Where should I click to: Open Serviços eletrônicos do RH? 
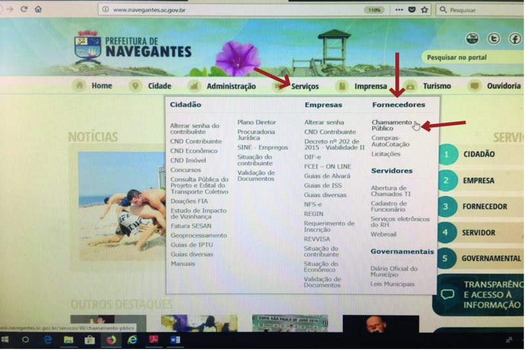[400, 222]
